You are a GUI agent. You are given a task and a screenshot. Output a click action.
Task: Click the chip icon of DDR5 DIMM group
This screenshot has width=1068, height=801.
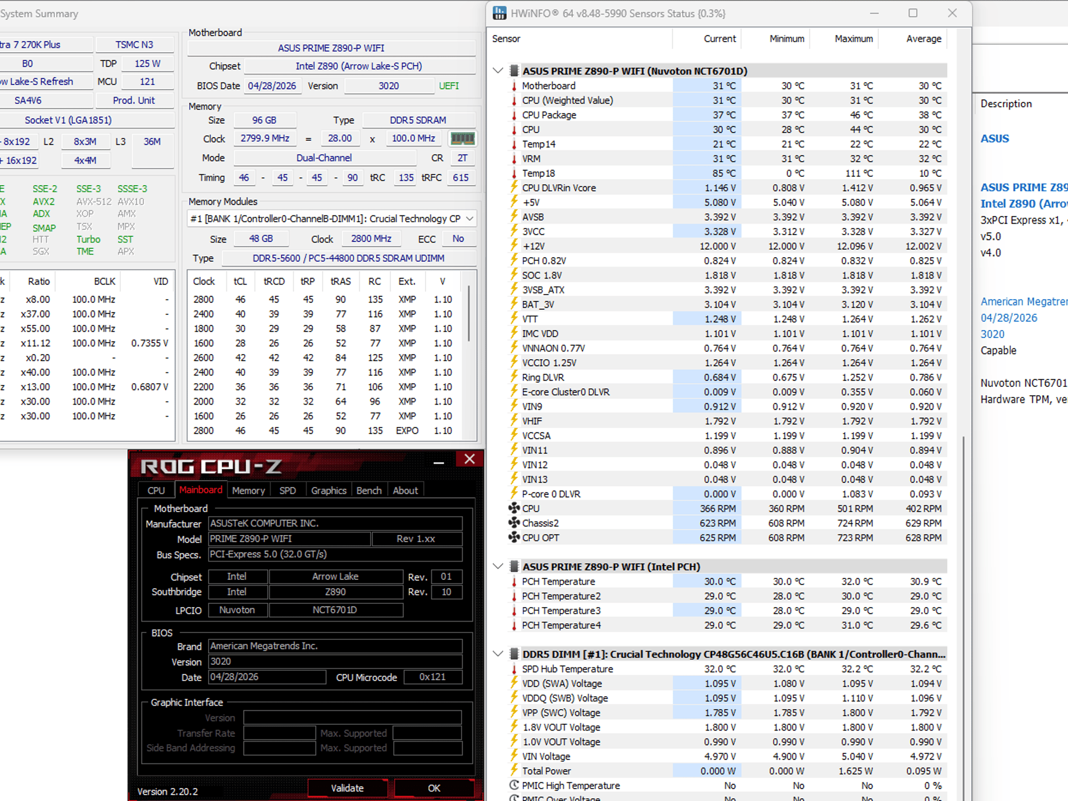point(514,654)
